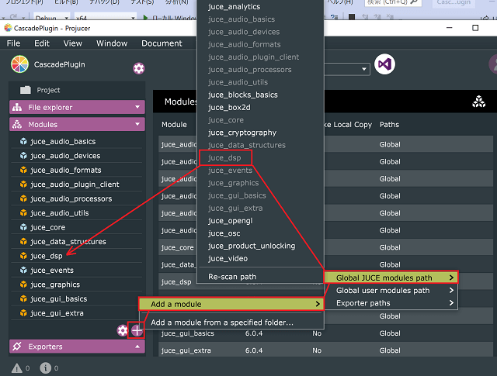Expand Exporter paths submenu
The height and width of the screenshot is (376, 497).
click(x=391, y=303)
